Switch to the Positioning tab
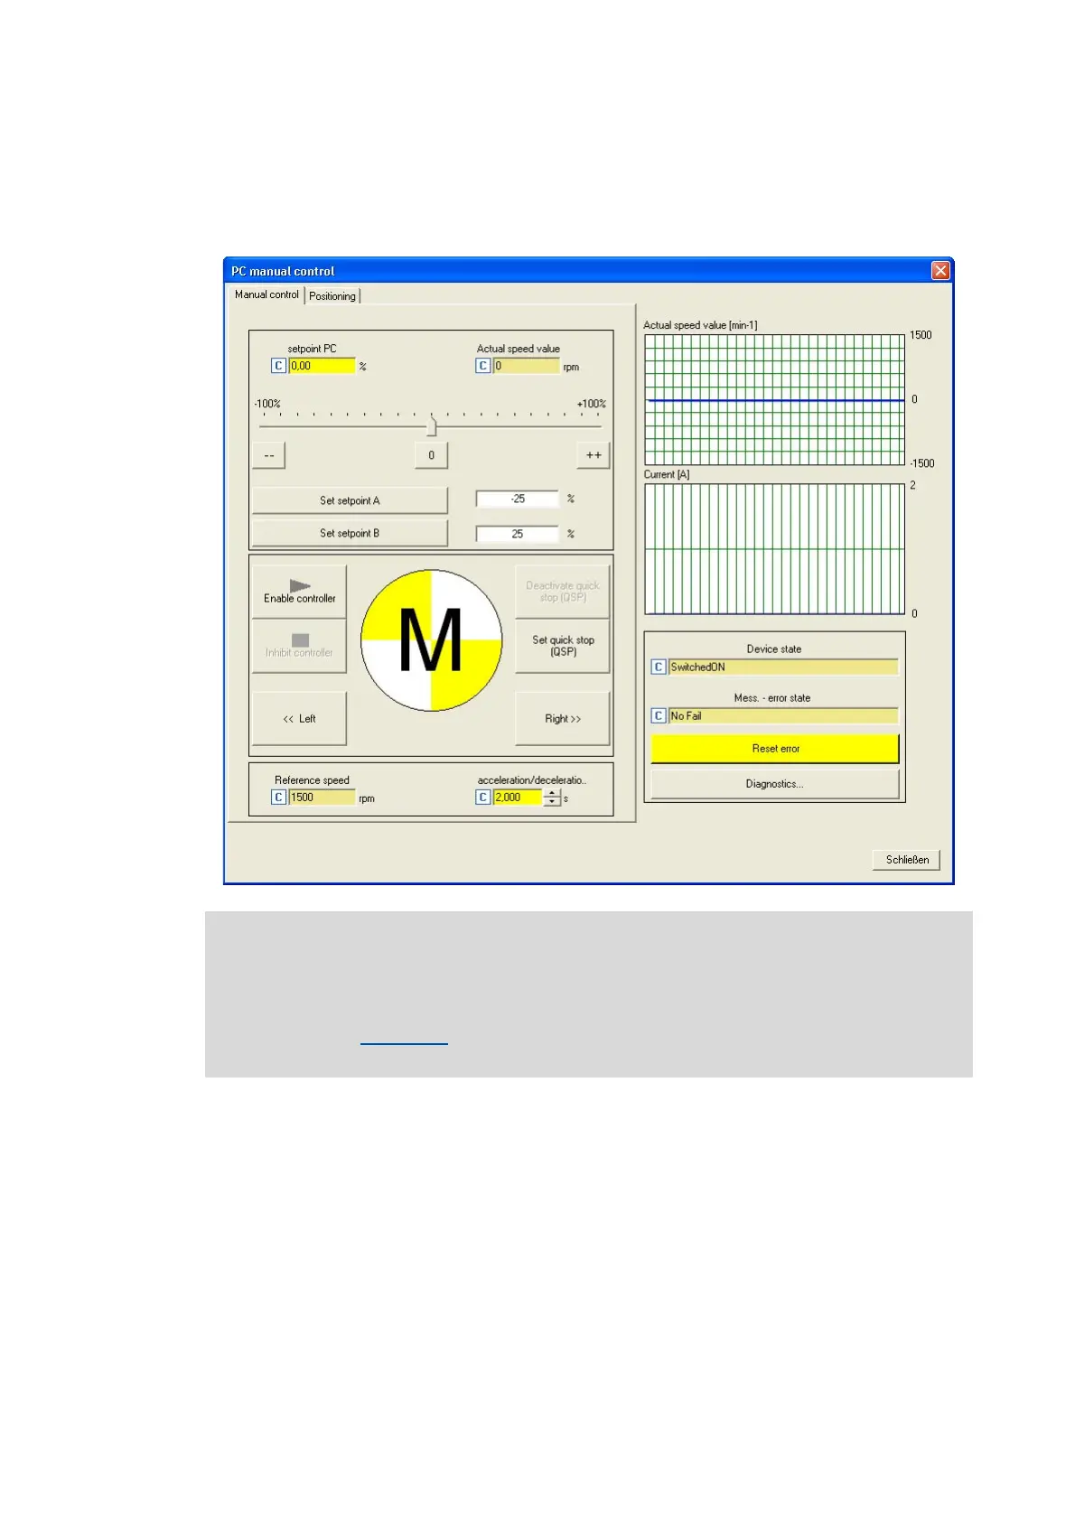Viewport: 1075px width, 1521px height. [x=332, y=295]
